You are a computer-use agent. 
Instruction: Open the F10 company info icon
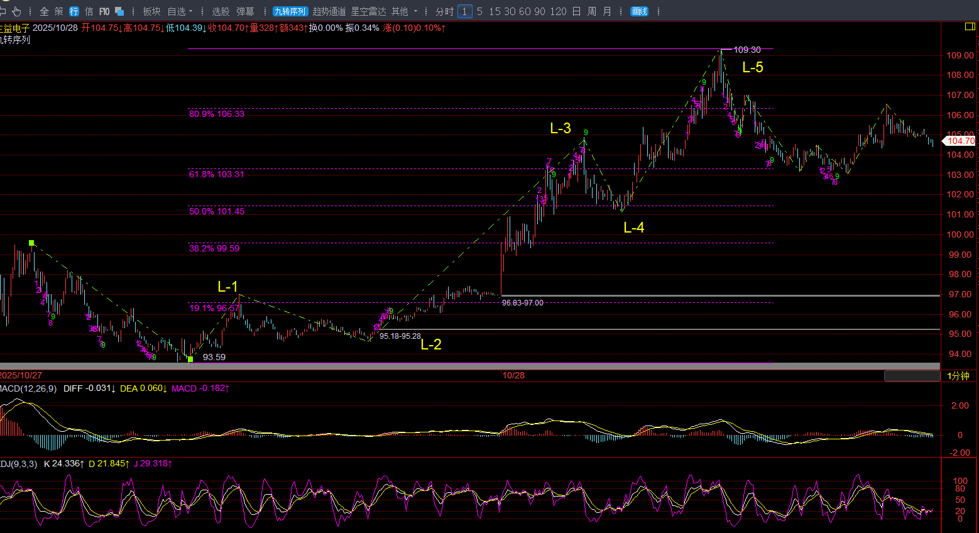[x=104, y=11]
